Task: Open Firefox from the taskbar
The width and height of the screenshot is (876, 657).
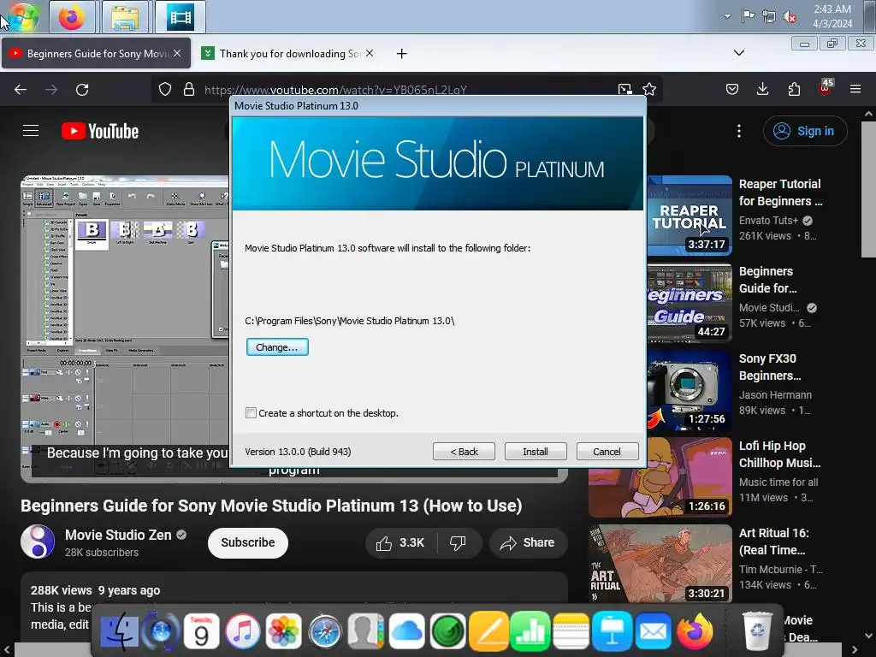Action: pyautogui.click(x=72, y=17)
